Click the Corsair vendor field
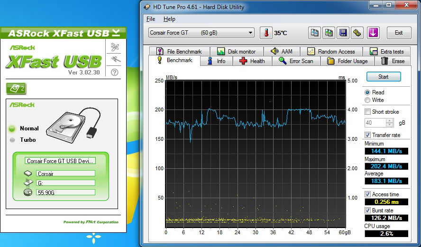Screen dimensions: 421x247 (65, 174)
